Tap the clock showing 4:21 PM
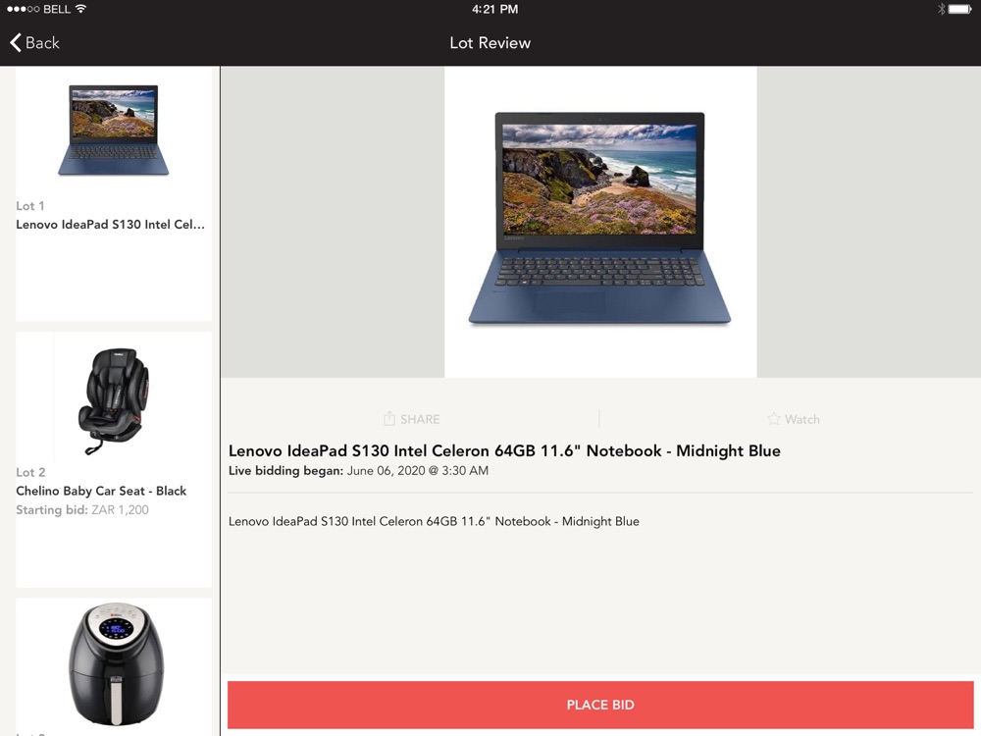This screenshot has width=981, height=736. (x=494, y=9)
